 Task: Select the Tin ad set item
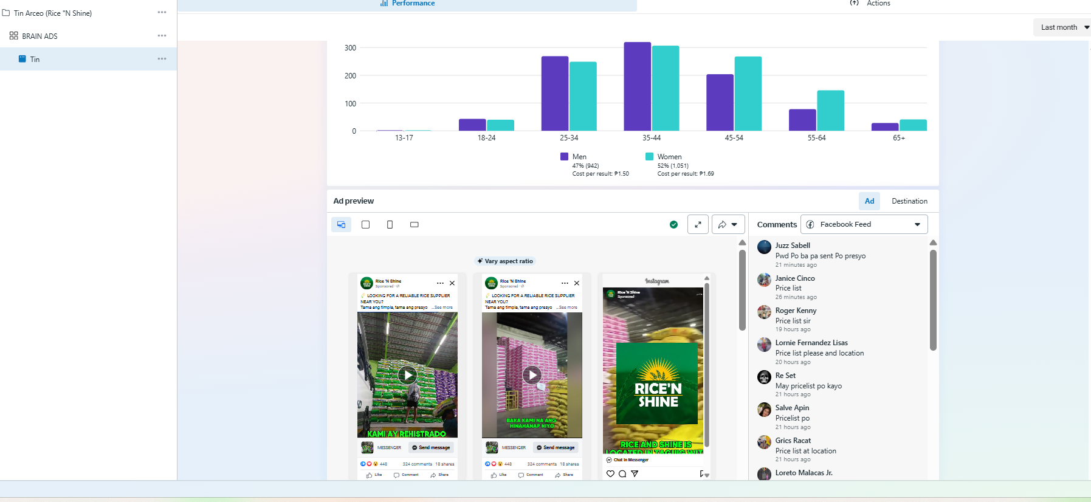pos(35,60)
